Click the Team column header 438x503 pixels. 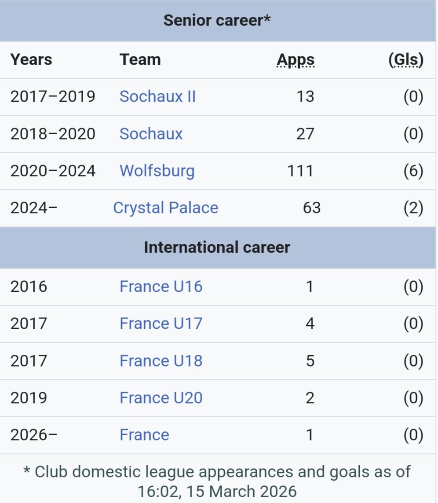140,60
